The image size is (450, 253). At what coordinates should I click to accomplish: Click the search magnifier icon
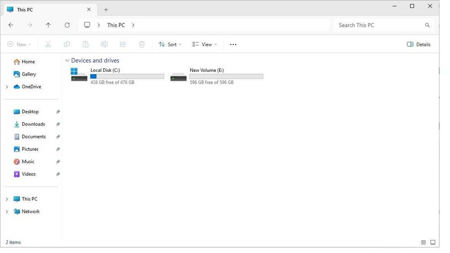pyautogui.click(x=427, y=25)
